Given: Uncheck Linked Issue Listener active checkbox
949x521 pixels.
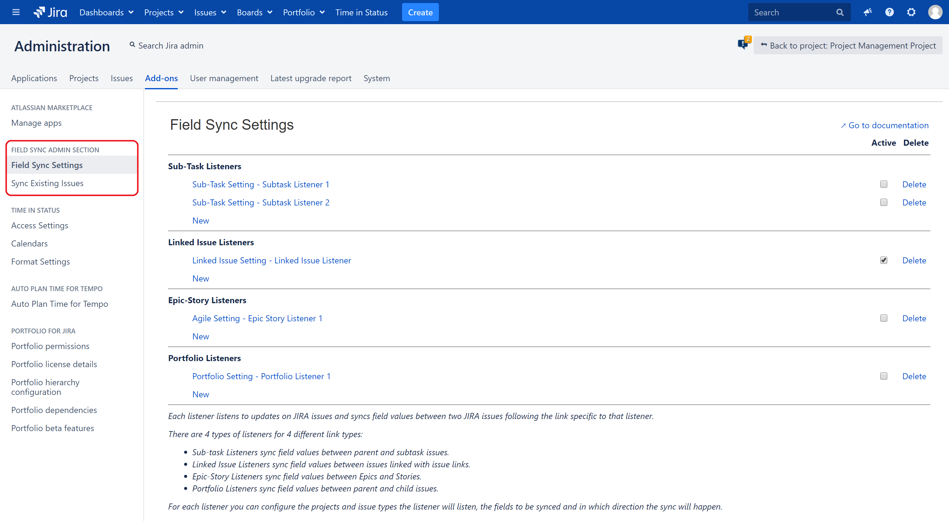Looking at the screenshot, I should click(883, 260).
